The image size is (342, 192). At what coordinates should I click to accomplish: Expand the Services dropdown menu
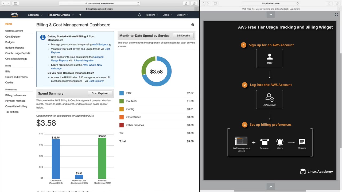(x=35, y=15)
